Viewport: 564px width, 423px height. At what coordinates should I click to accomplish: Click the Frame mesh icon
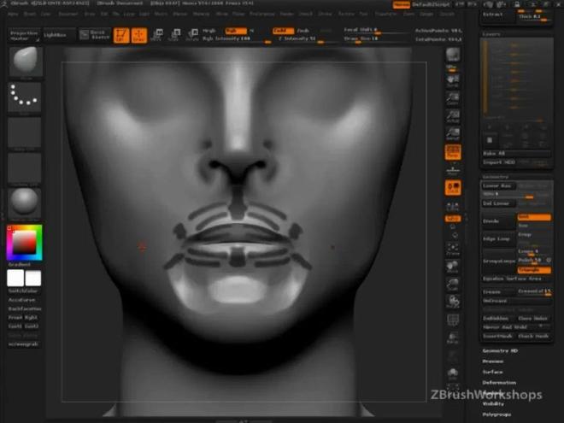click(453, 249)
